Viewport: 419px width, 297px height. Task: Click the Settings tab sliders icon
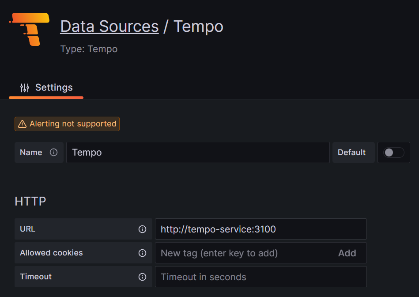click(25, 88)
